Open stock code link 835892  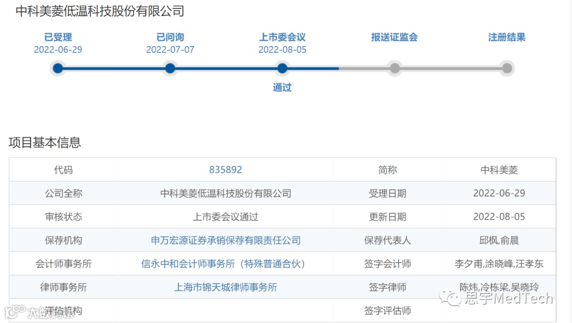(x=226, y=170)
